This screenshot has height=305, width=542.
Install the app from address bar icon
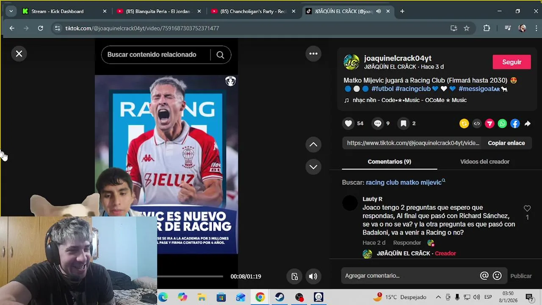[454, 28]
